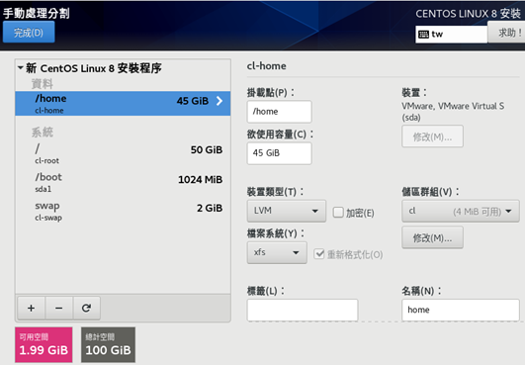The height and width of the screenshot is (365, 525).
Task: Toggle the 重新格式化(O) reformat checkbox
Action: click(319, 254)
